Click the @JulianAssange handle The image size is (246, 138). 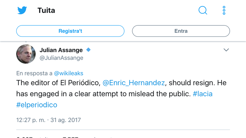pyautogui.click(x=61, y=58)
